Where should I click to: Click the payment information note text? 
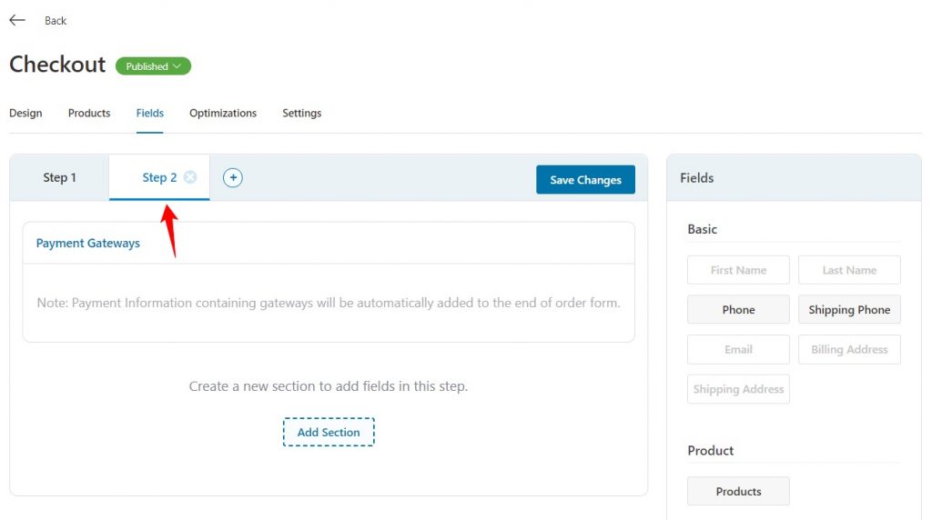329,303
